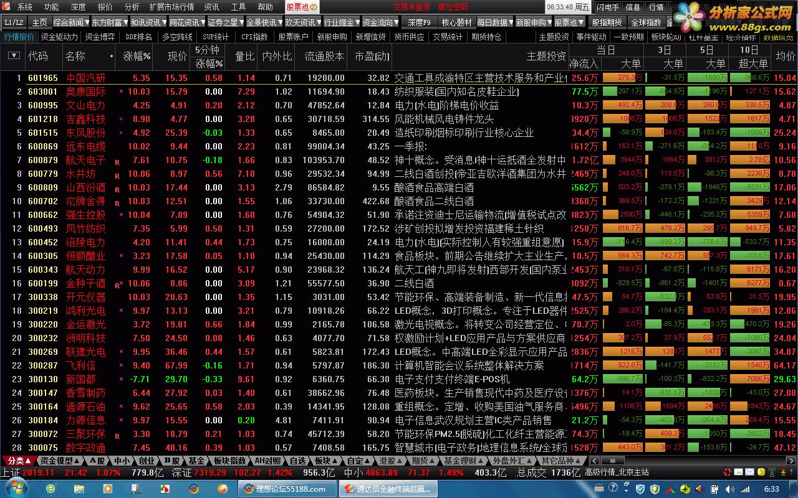Select the 创业 bottom category tab
Image resolution: width=798 pixels, height=498 pixels.
147,461
